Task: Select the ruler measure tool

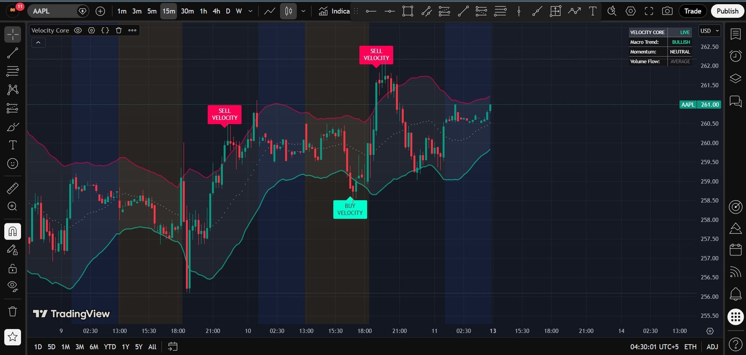Action: 13,188
